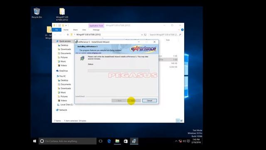Click the Search WingsXP 5.00 search field
Image resolution: width=266 pixels, height=150 pixels.
point(165,35)
